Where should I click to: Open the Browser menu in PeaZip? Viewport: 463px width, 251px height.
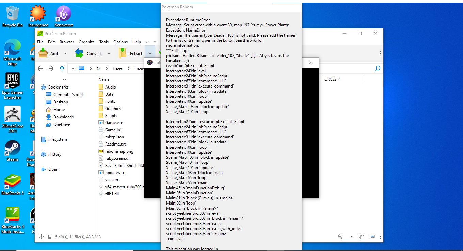point(67,42)
